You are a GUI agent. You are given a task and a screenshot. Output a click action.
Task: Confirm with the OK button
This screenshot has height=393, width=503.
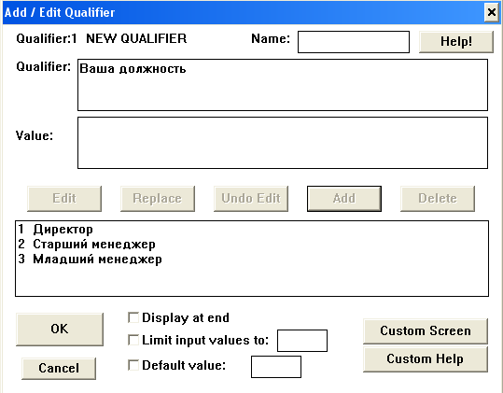(x=60, y=330)
